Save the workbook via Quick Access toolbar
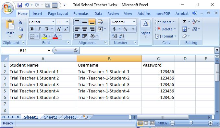Screen dimensions: 220x128 click(x=20, y=5)
